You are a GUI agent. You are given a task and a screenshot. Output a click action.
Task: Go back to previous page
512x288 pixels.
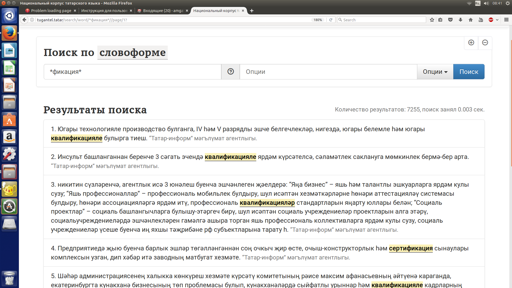(x=24, y=20)
